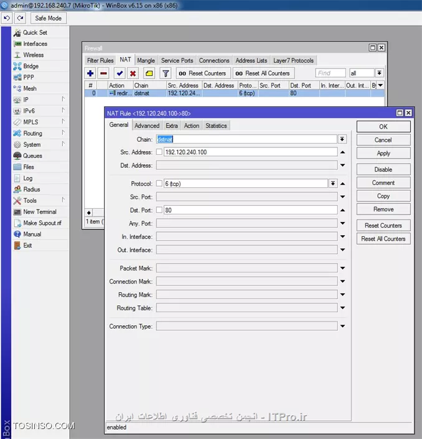Expand the System submenu in the sidebar
The width and height of the screenshot is (422, 439).
63,144
